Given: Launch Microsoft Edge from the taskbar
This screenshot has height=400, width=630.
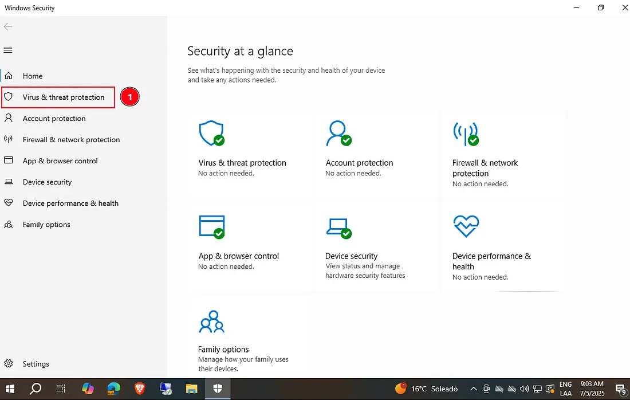Looking at the screenshot, I should pos(114,389).
